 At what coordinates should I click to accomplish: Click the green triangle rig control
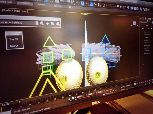(49, 42)
